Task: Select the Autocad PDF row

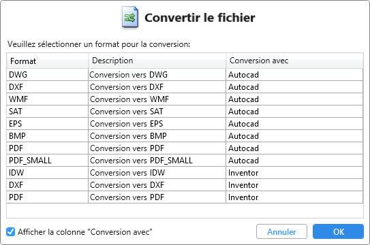Action: [x=185, y=148]
